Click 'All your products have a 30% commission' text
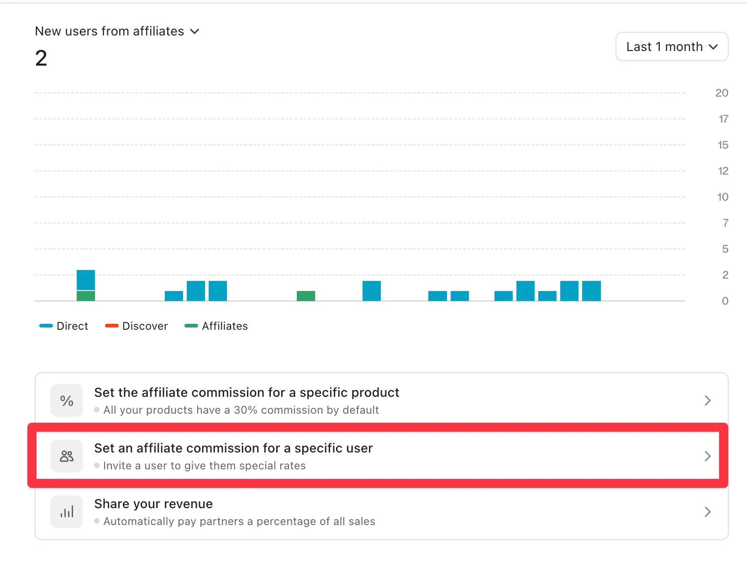 tap(241, 410)
